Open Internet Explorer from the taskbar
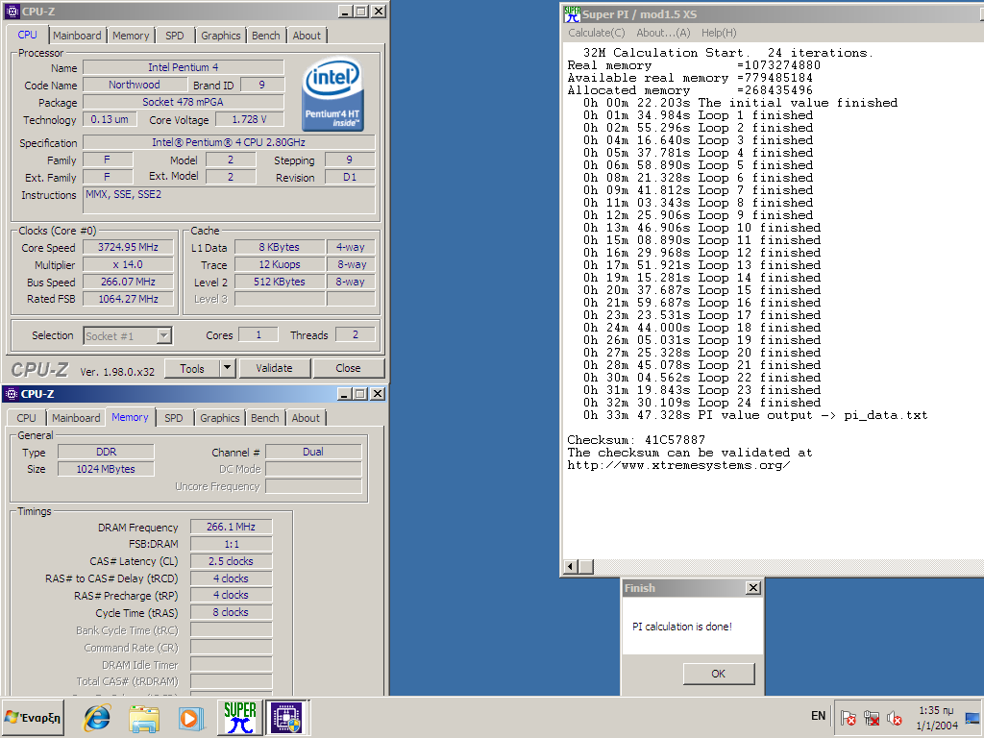 coord(97,717)
